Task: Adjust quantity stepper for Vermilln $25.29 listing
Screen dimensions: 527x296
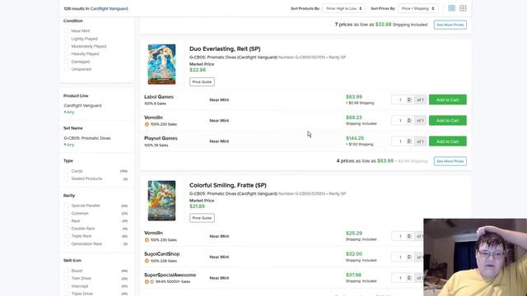Action: (409, 236)
